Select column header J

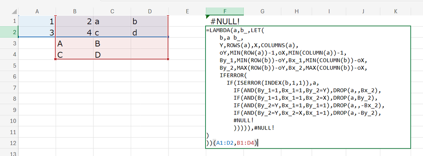coord(363,11)
